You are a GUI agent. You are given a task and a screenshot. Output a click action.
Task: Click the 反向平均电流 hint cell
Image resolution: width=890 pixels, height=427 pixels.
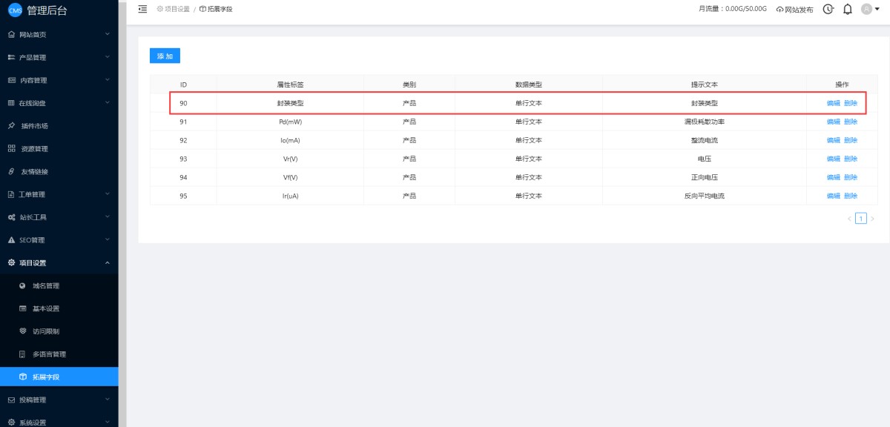tap(705, 196)
